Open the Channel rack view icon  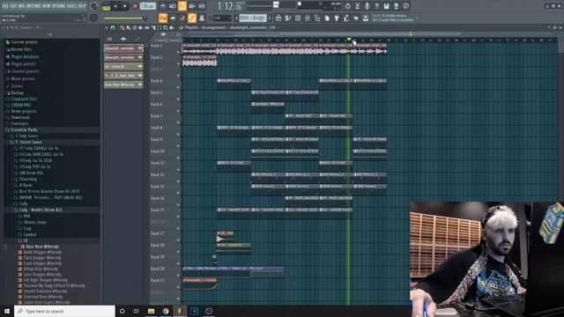pyautogui.click(x=298, y=18)
